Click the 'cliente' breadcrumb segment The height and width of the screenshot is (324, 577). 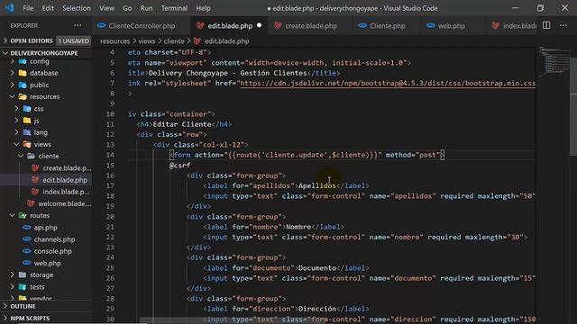pyautogui.click(x=174, y=41)
